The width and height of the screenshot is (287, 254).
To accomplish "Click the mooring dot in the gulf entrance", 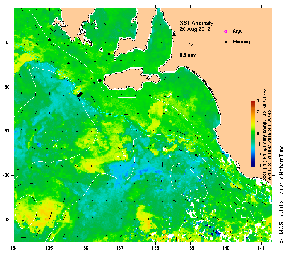I will [x=109, y=54].
